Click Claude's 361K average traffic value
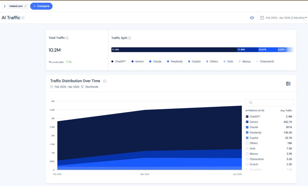The image size is (308, 186). (x=289, y=127)
